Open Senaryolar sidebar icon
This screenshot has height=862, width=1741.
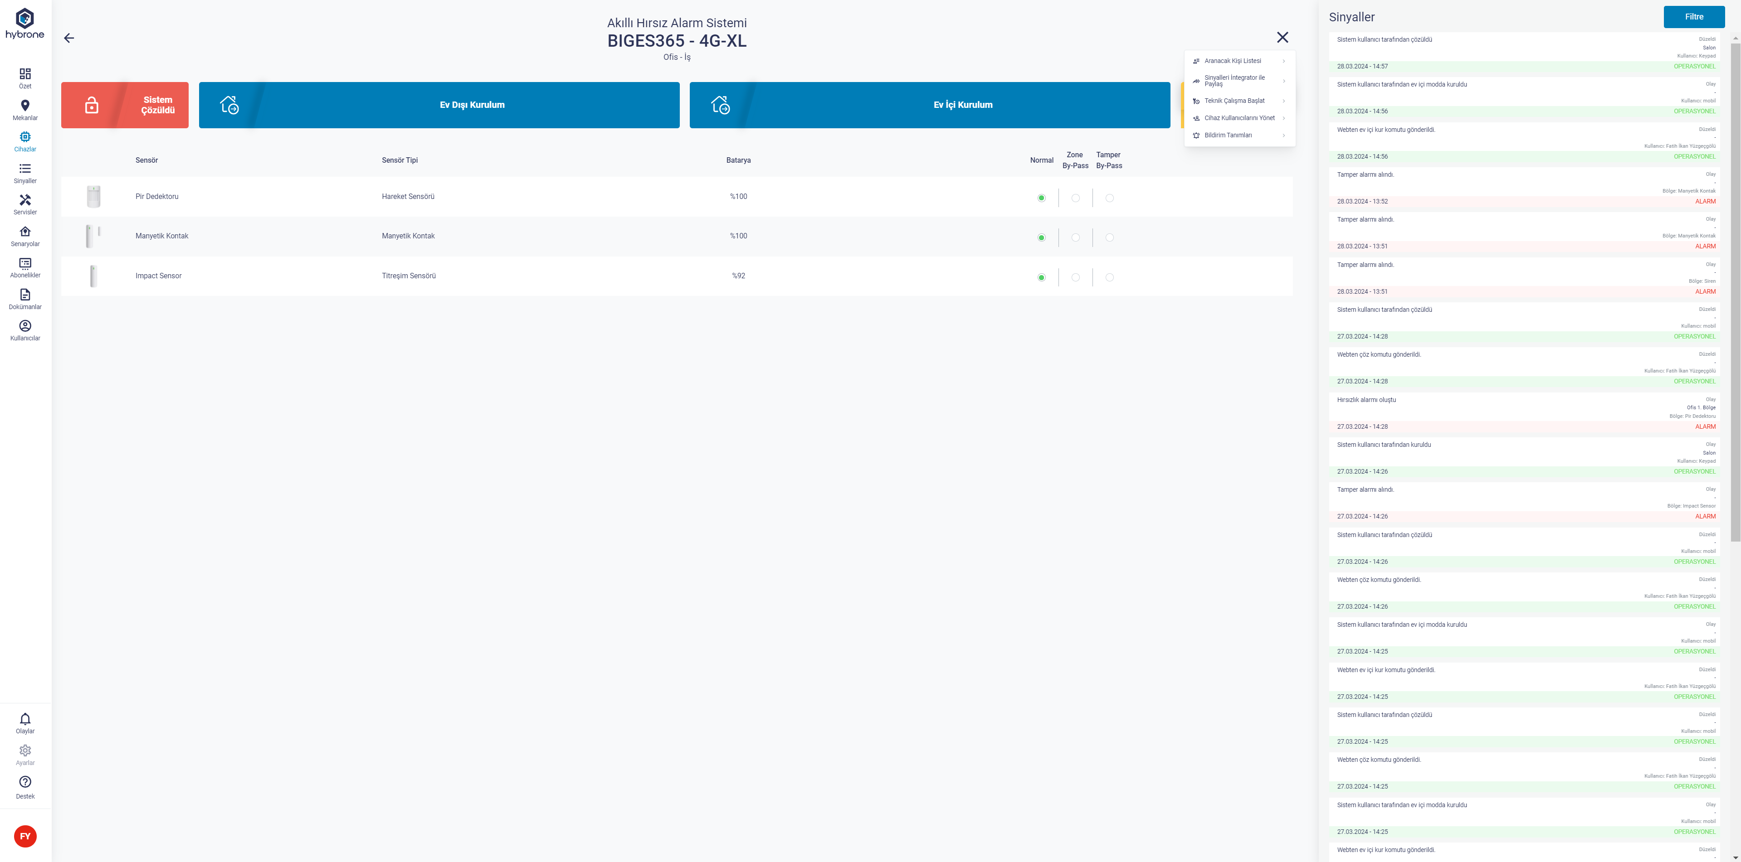point(25,232)
